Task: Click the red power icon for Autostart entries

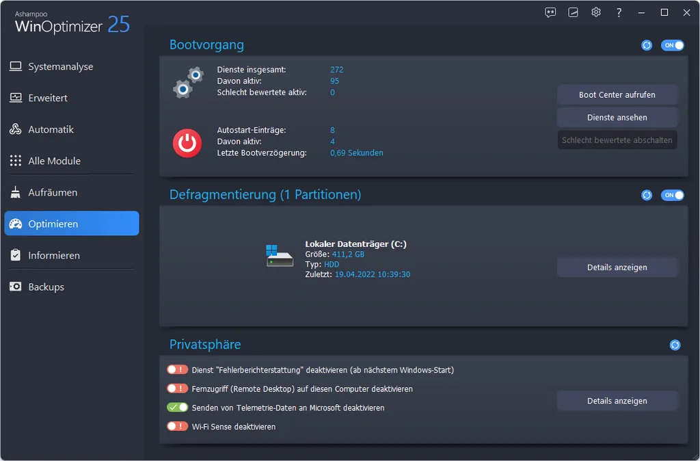Action: pyautogui.click(x=187, y=143)
